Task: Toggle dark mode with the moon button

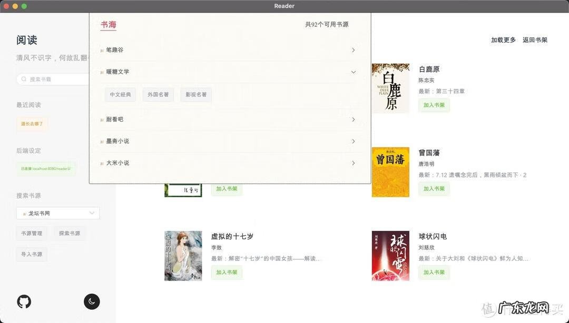Action: point(92,301)
